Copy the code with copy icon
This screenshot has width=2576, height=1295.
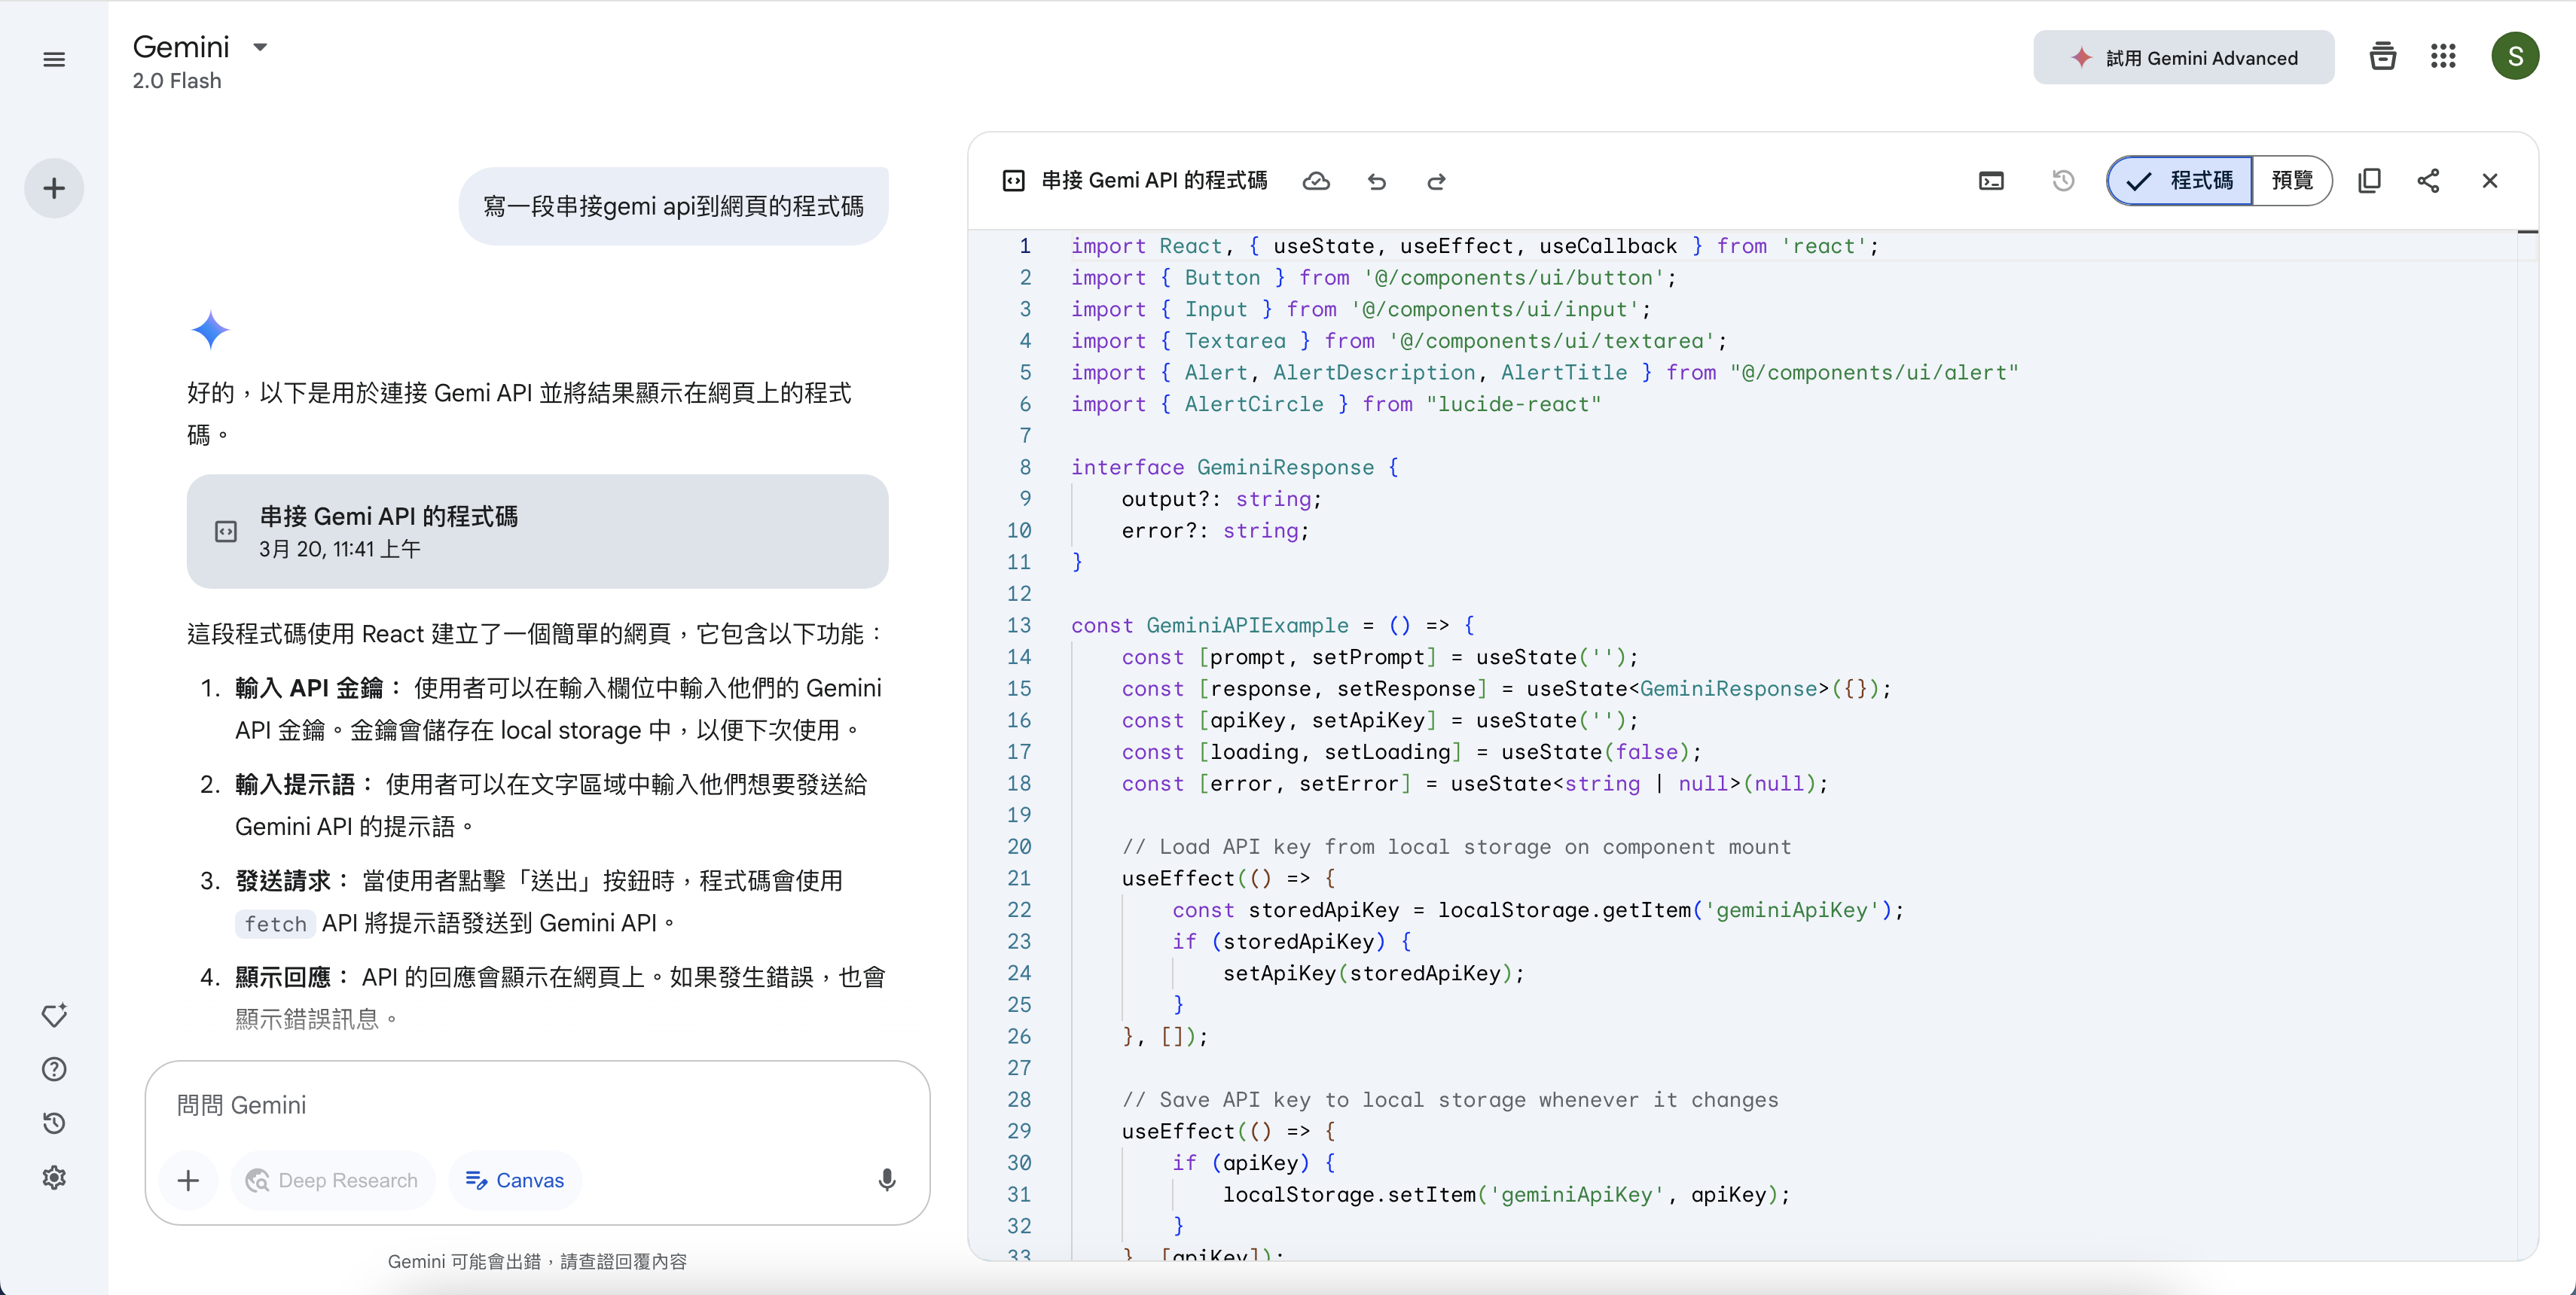click(x=2369, y=181)
